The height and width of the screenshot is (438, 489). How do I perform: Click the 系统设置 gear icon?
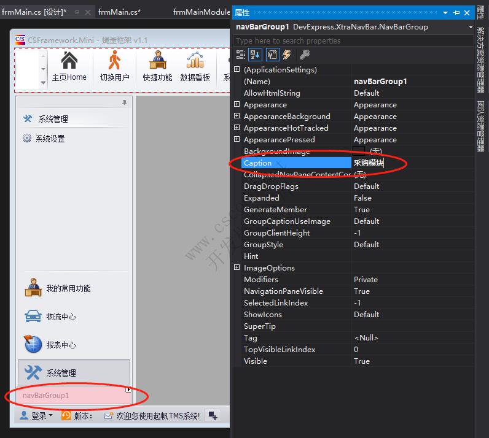coord(27,138)
